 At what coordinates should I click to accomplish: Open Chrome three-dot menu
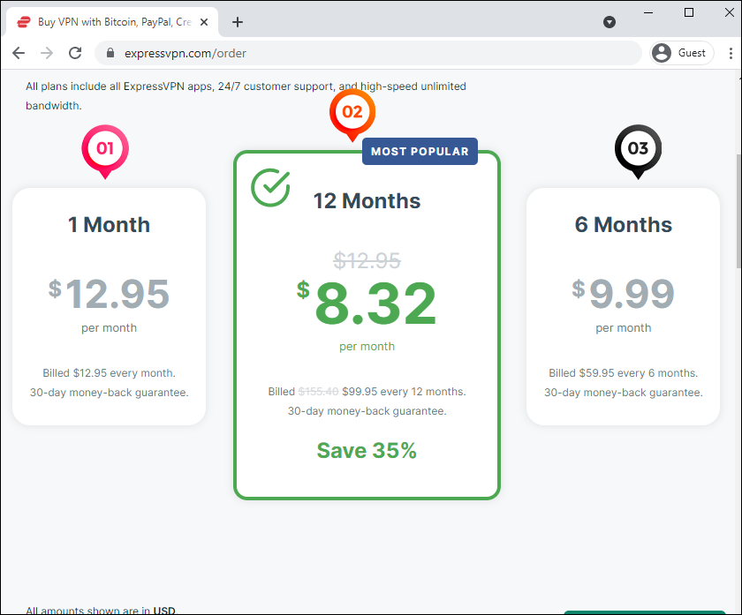click(731, 53)
